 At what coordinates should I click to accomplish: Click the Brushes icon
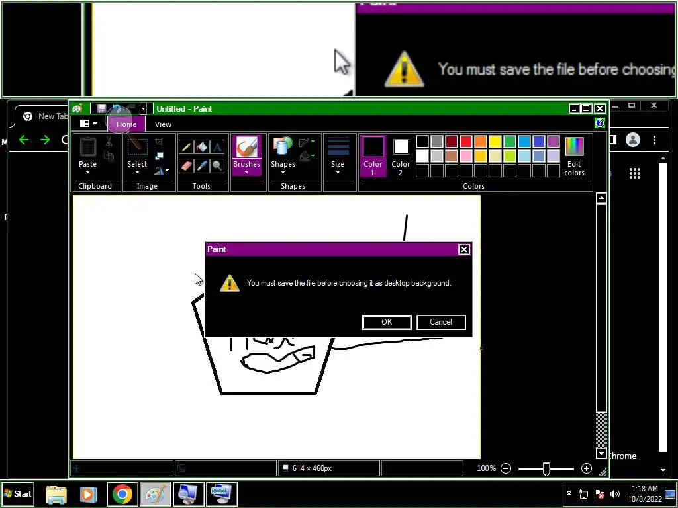[246, 148]
